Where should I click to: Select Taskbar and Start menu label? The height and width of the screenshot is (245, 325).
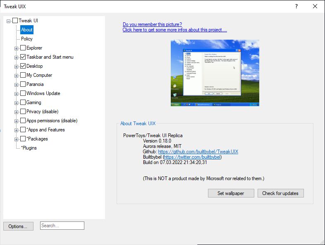click(50, 57)
